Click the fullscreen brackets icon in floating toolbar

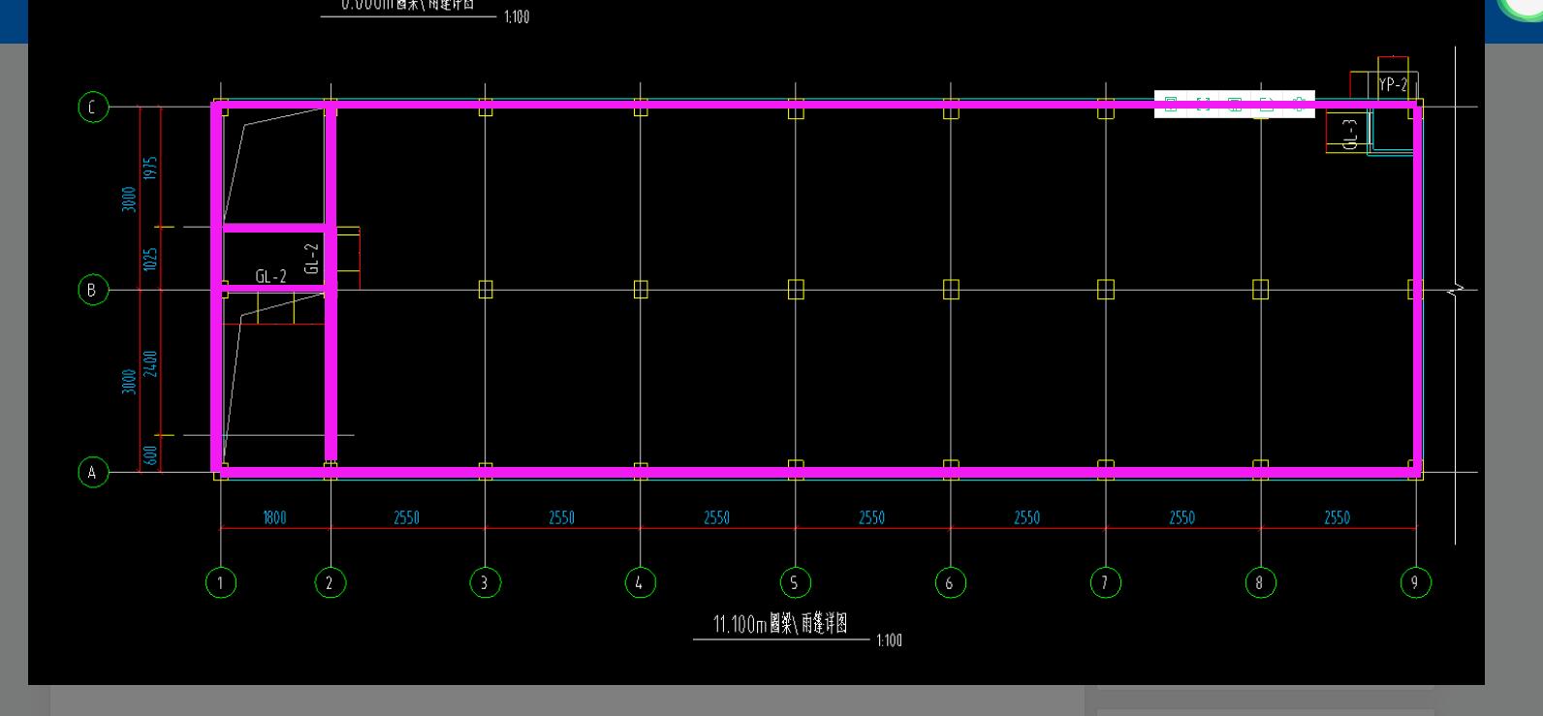pyautogui.click(x=1203, y=105)
